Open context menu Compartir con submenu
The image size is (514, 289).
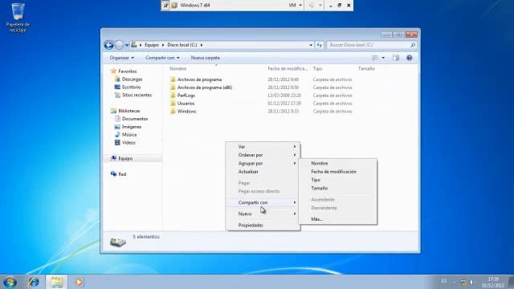tap(263, 202)
